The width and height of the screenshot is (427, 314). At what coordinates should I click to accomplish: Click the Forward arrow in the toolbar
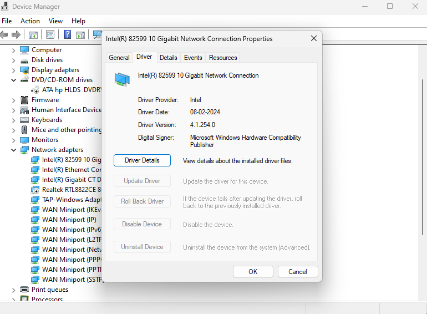[16, 34]
